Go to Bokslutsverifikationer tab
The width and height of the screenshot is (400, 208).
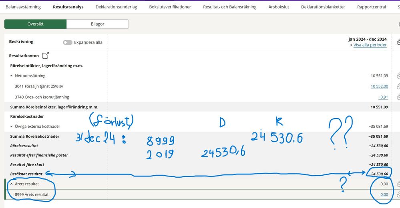(170, 7)
